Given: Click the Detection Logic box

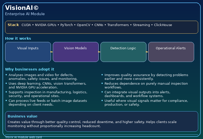Looking at the screenshot, I should point(123,52).
